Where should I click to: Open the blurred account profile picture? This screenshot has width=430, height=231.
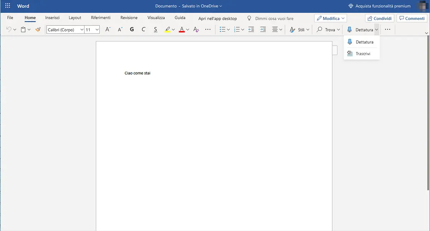[x=423, y=6]
